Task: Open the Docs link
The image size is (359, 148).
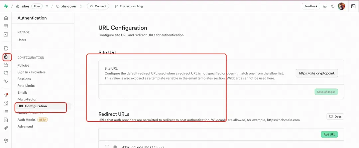Action: click(335, 117)
